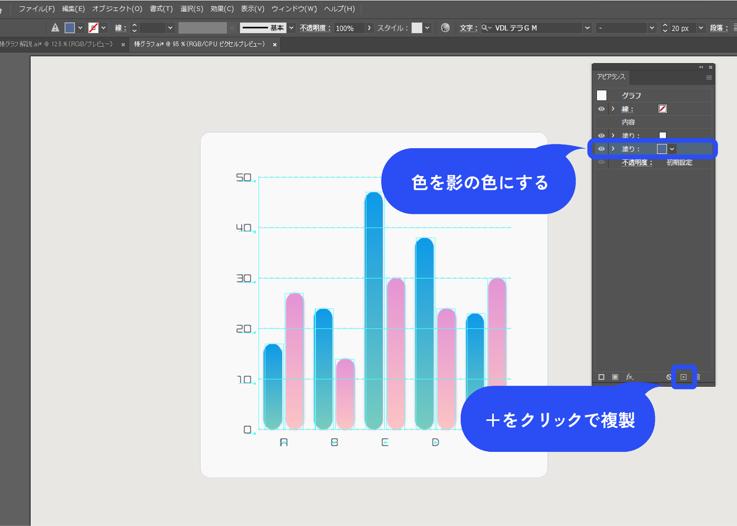
Task: Click the 文字 character label
Action: pos(469,28)
